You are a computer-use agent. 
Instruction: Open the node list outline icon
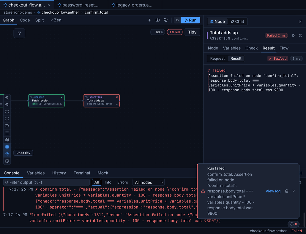click(7, 133)
